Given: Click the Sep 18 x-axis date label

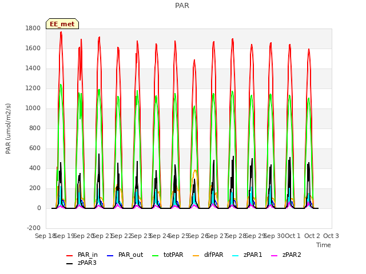Looking at the screenshot, I should click(x=45, y=236).
